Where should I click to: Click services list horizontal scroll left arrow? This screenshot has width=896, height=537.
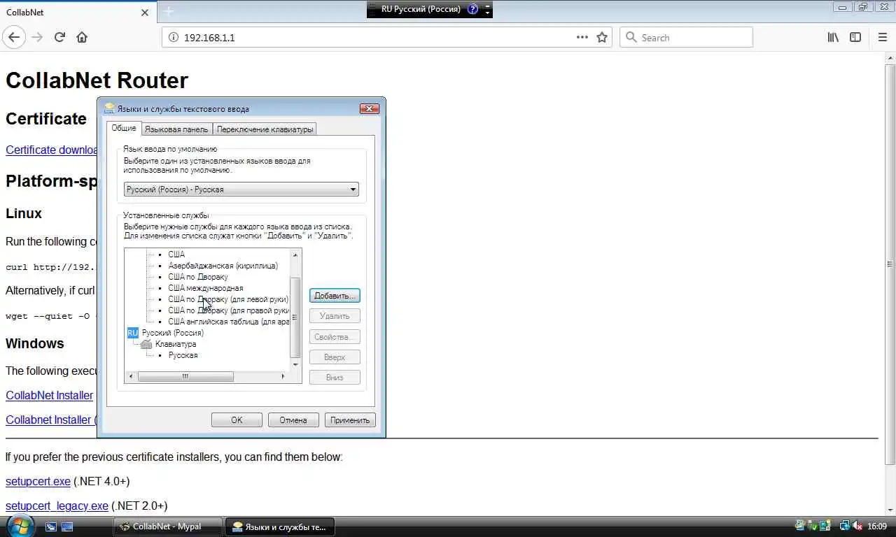[x=131, y=376]
